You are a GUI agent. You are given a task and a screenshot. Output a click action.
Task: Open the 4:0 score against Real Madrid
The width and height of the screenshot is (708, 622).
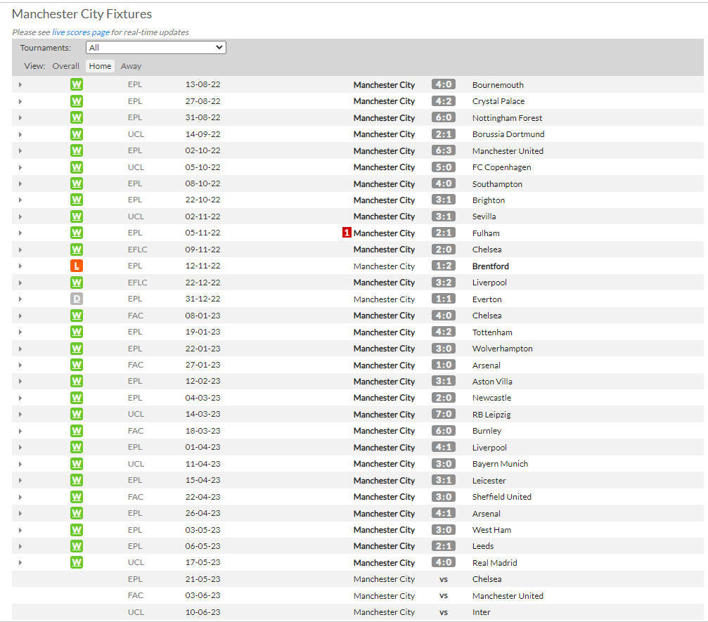[x=444, y=562]
